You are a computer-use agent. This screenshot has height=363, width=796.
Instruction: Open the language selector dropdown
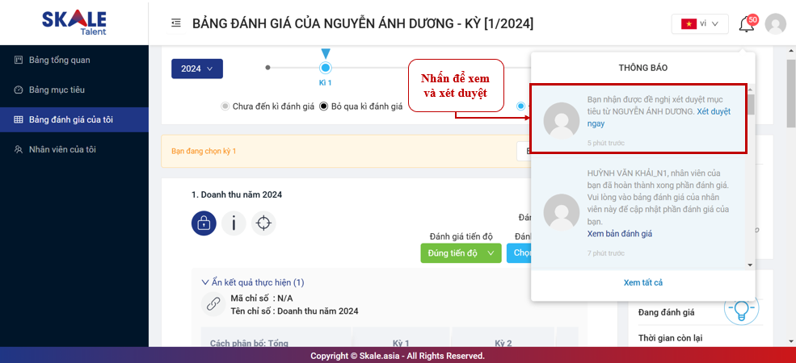coord(699,24)
